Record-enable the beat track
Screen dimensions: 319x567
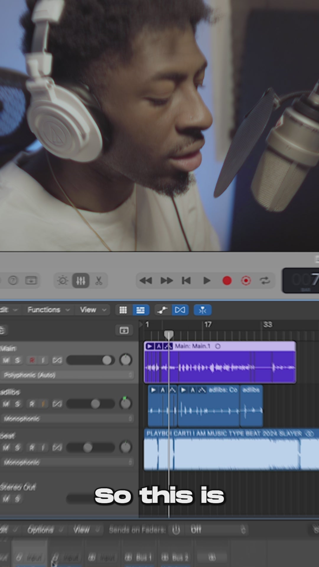(x=32, y=448)
